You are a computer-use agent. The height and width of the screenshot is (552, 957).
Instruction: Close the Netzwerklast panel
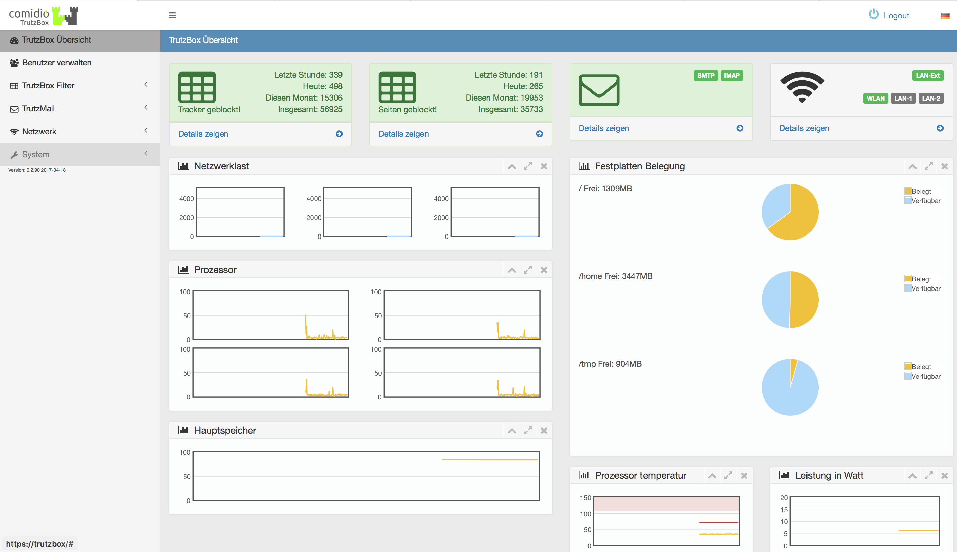click(x=544, y=166)
